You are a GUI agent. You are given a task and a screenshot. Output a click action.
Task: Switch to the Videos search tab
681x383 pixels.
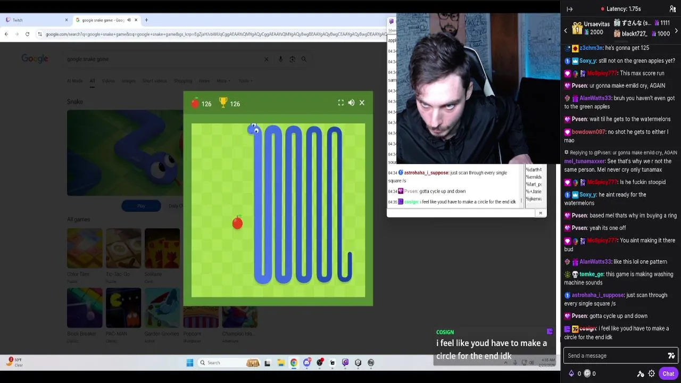[x=108, y=81]
